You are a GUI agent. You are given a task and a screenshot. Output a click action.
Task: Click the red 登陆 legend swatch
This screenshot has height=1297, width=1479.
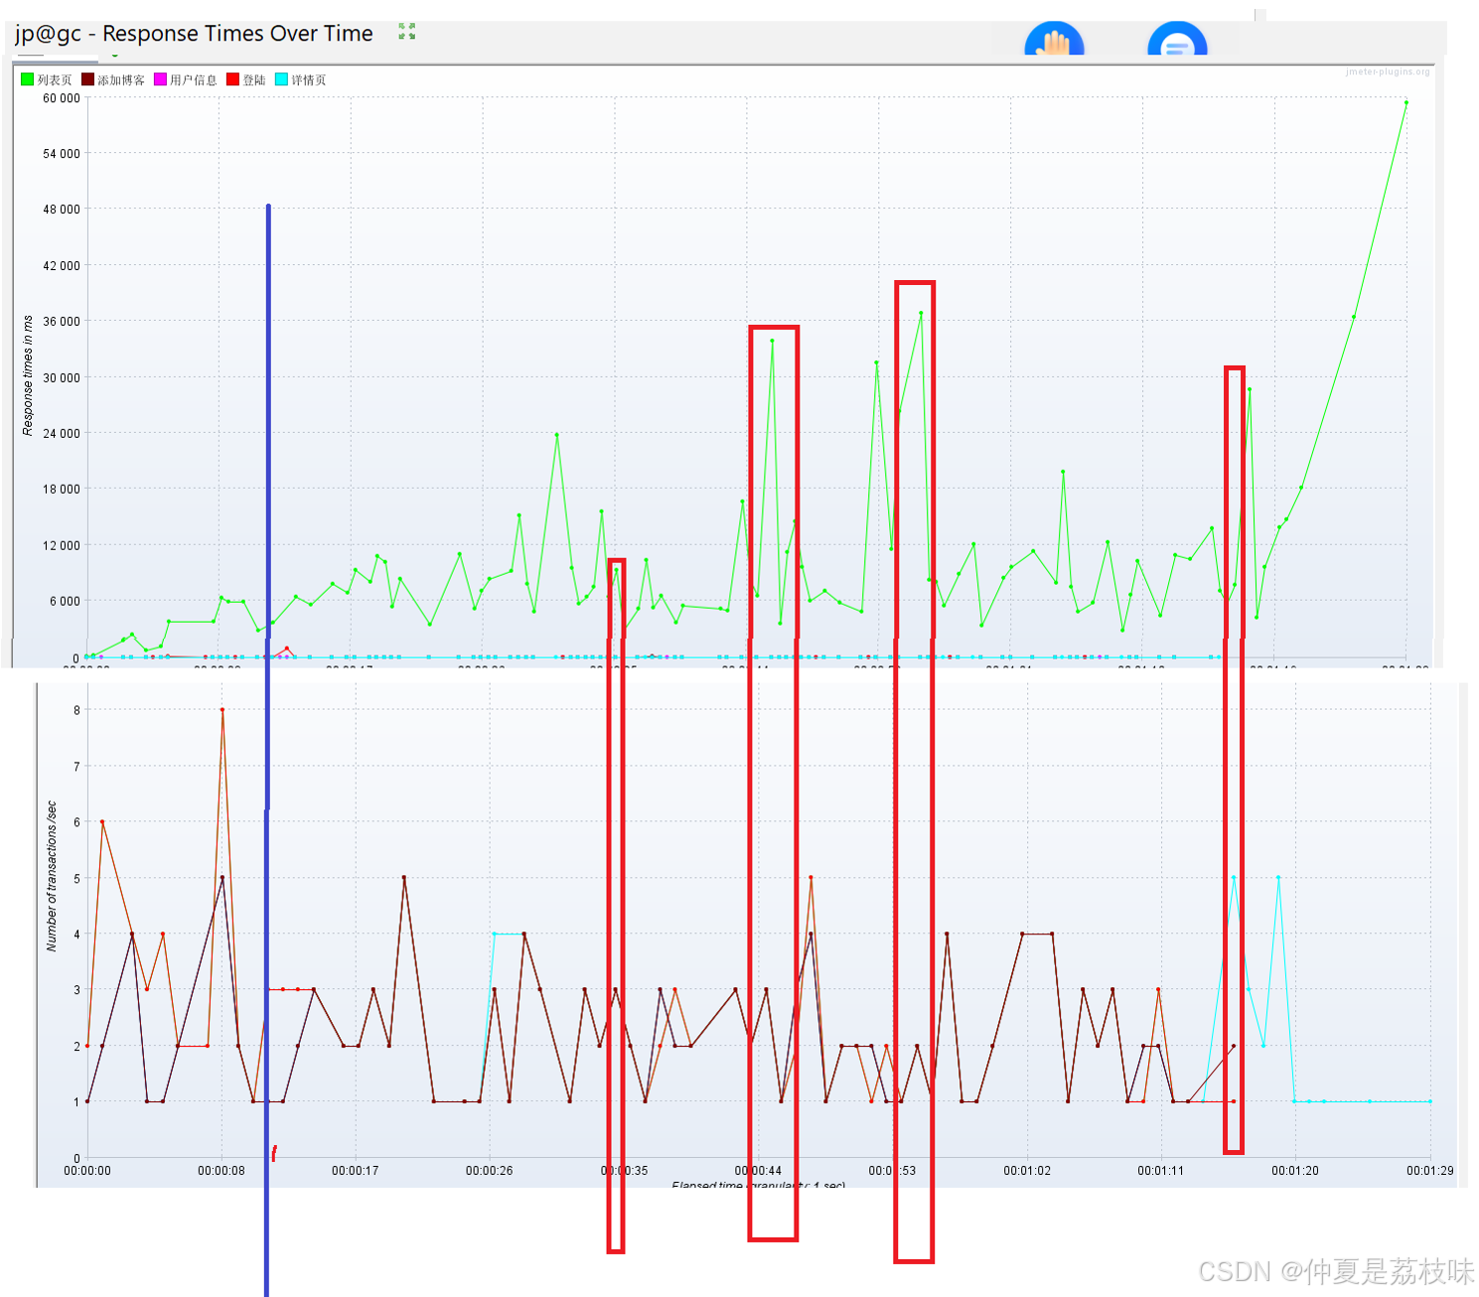[233, 79]
